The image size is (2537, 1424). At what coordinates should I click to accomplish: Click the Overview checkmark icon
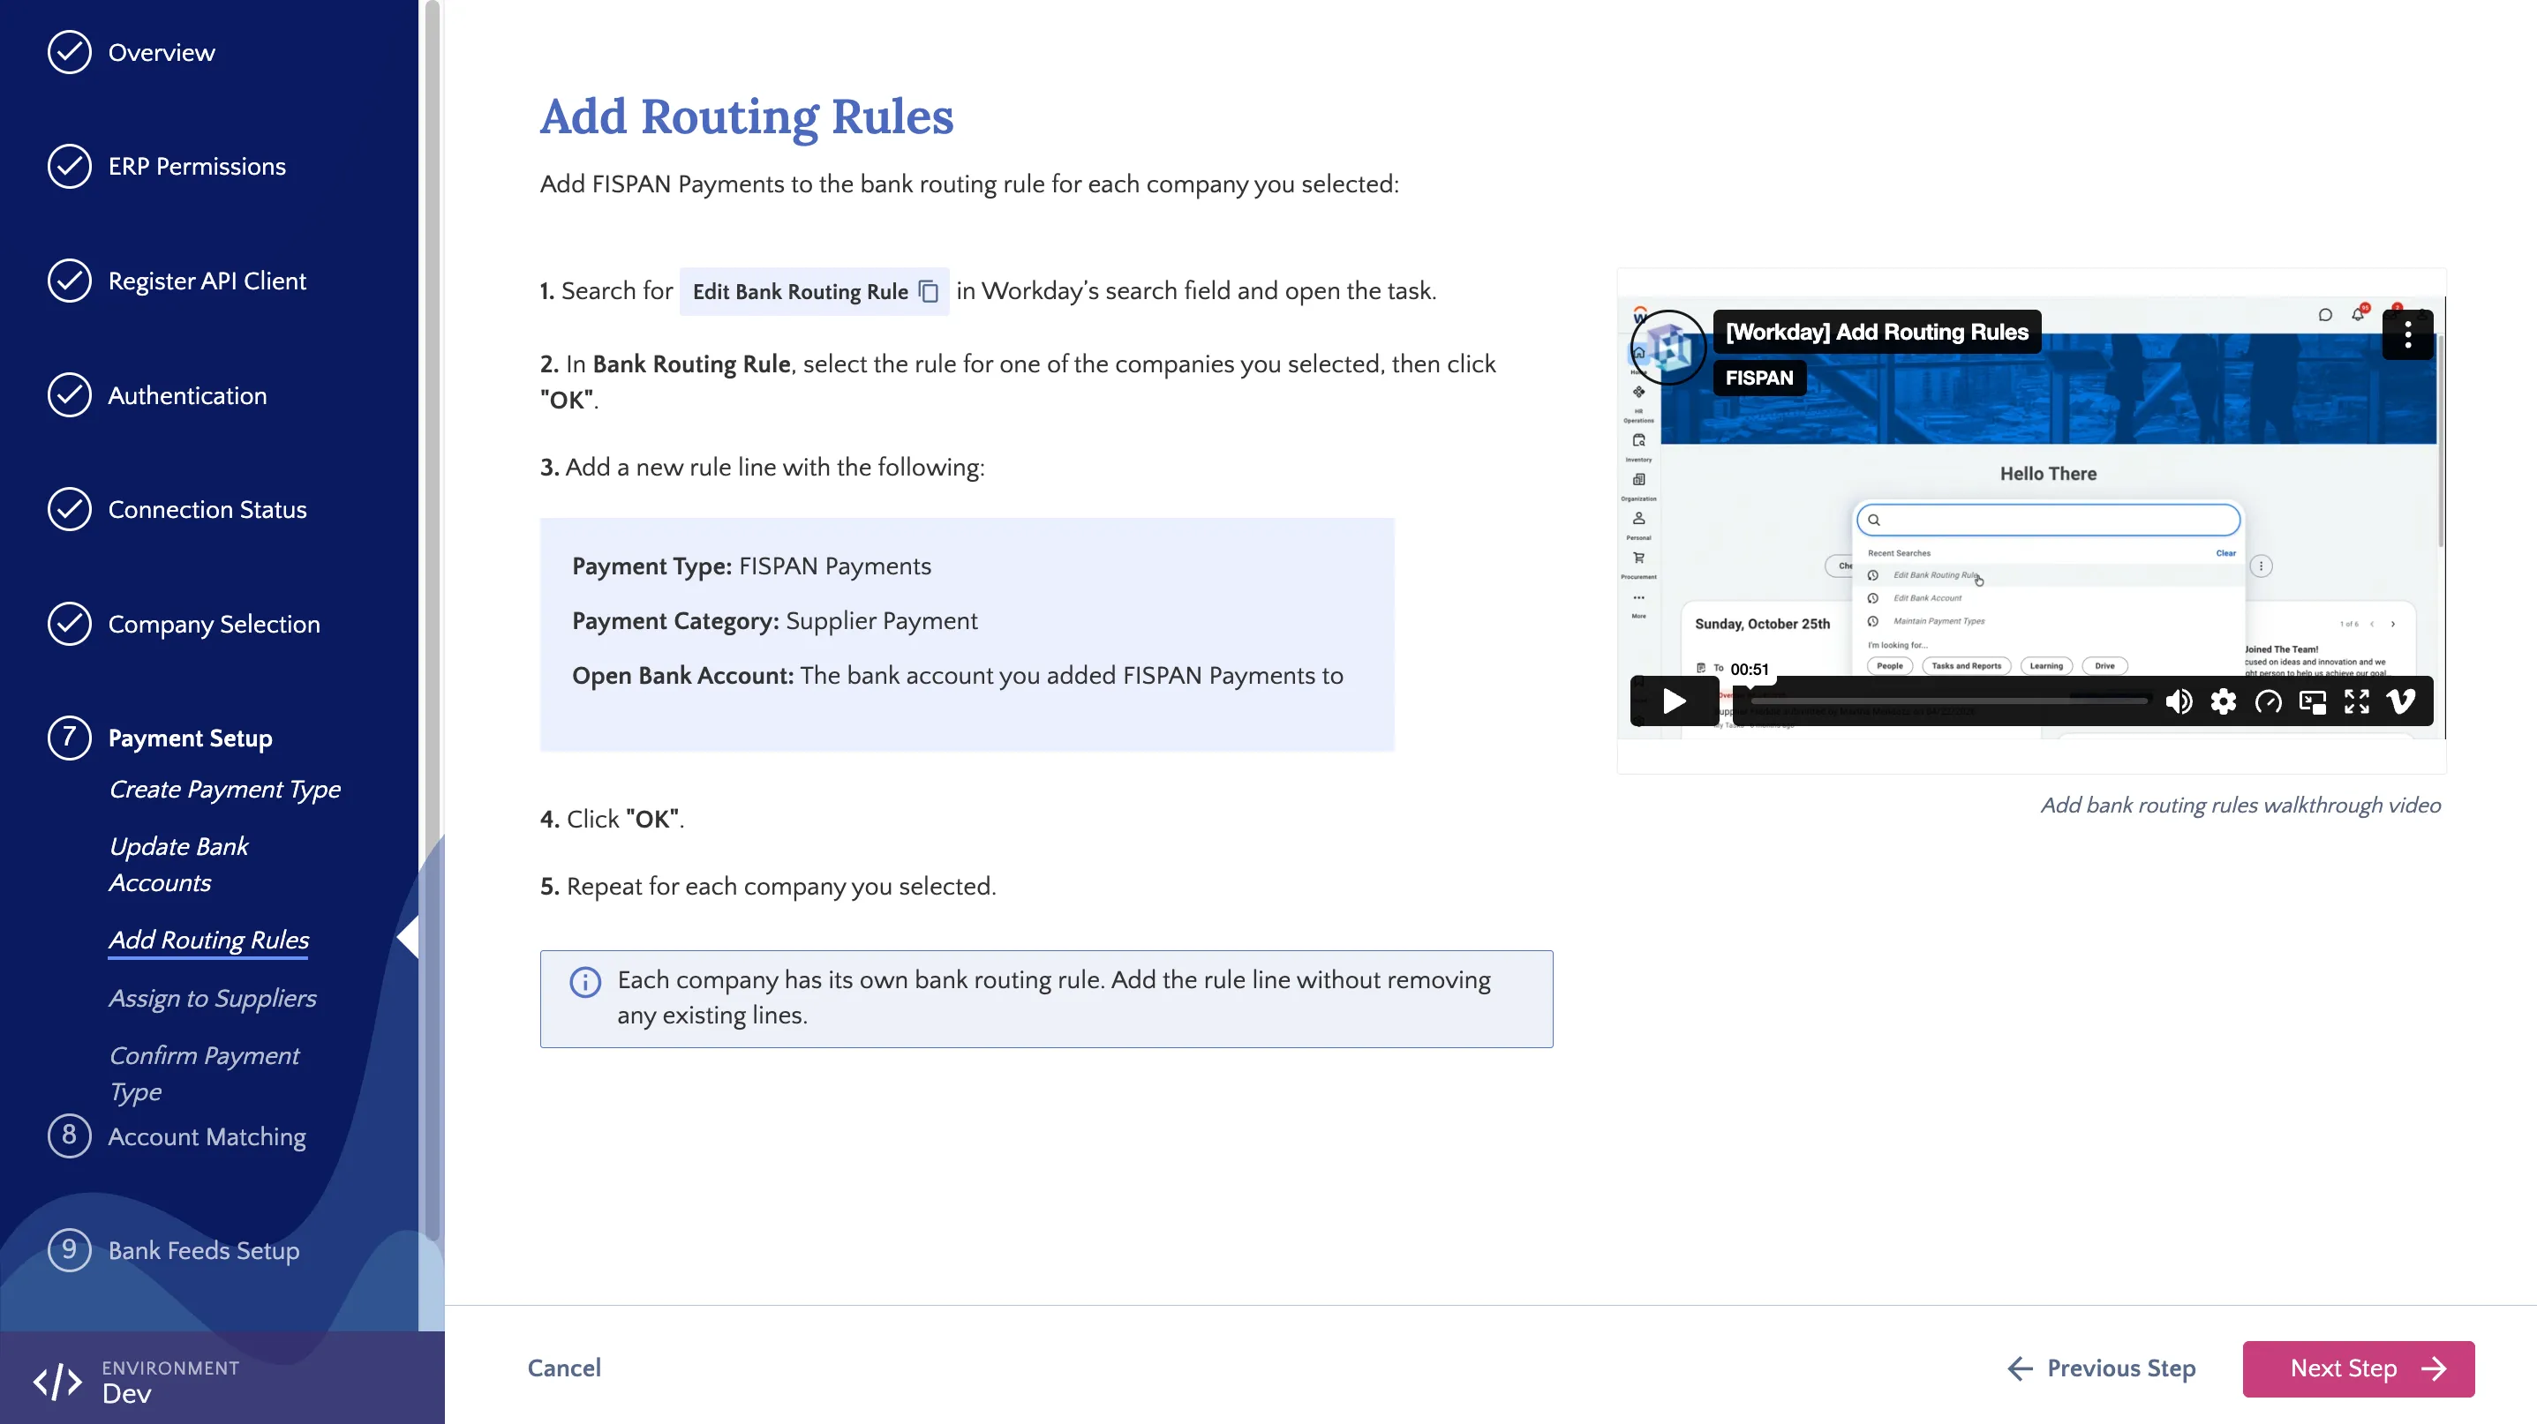pyautogui.click(x=69, y=52)
